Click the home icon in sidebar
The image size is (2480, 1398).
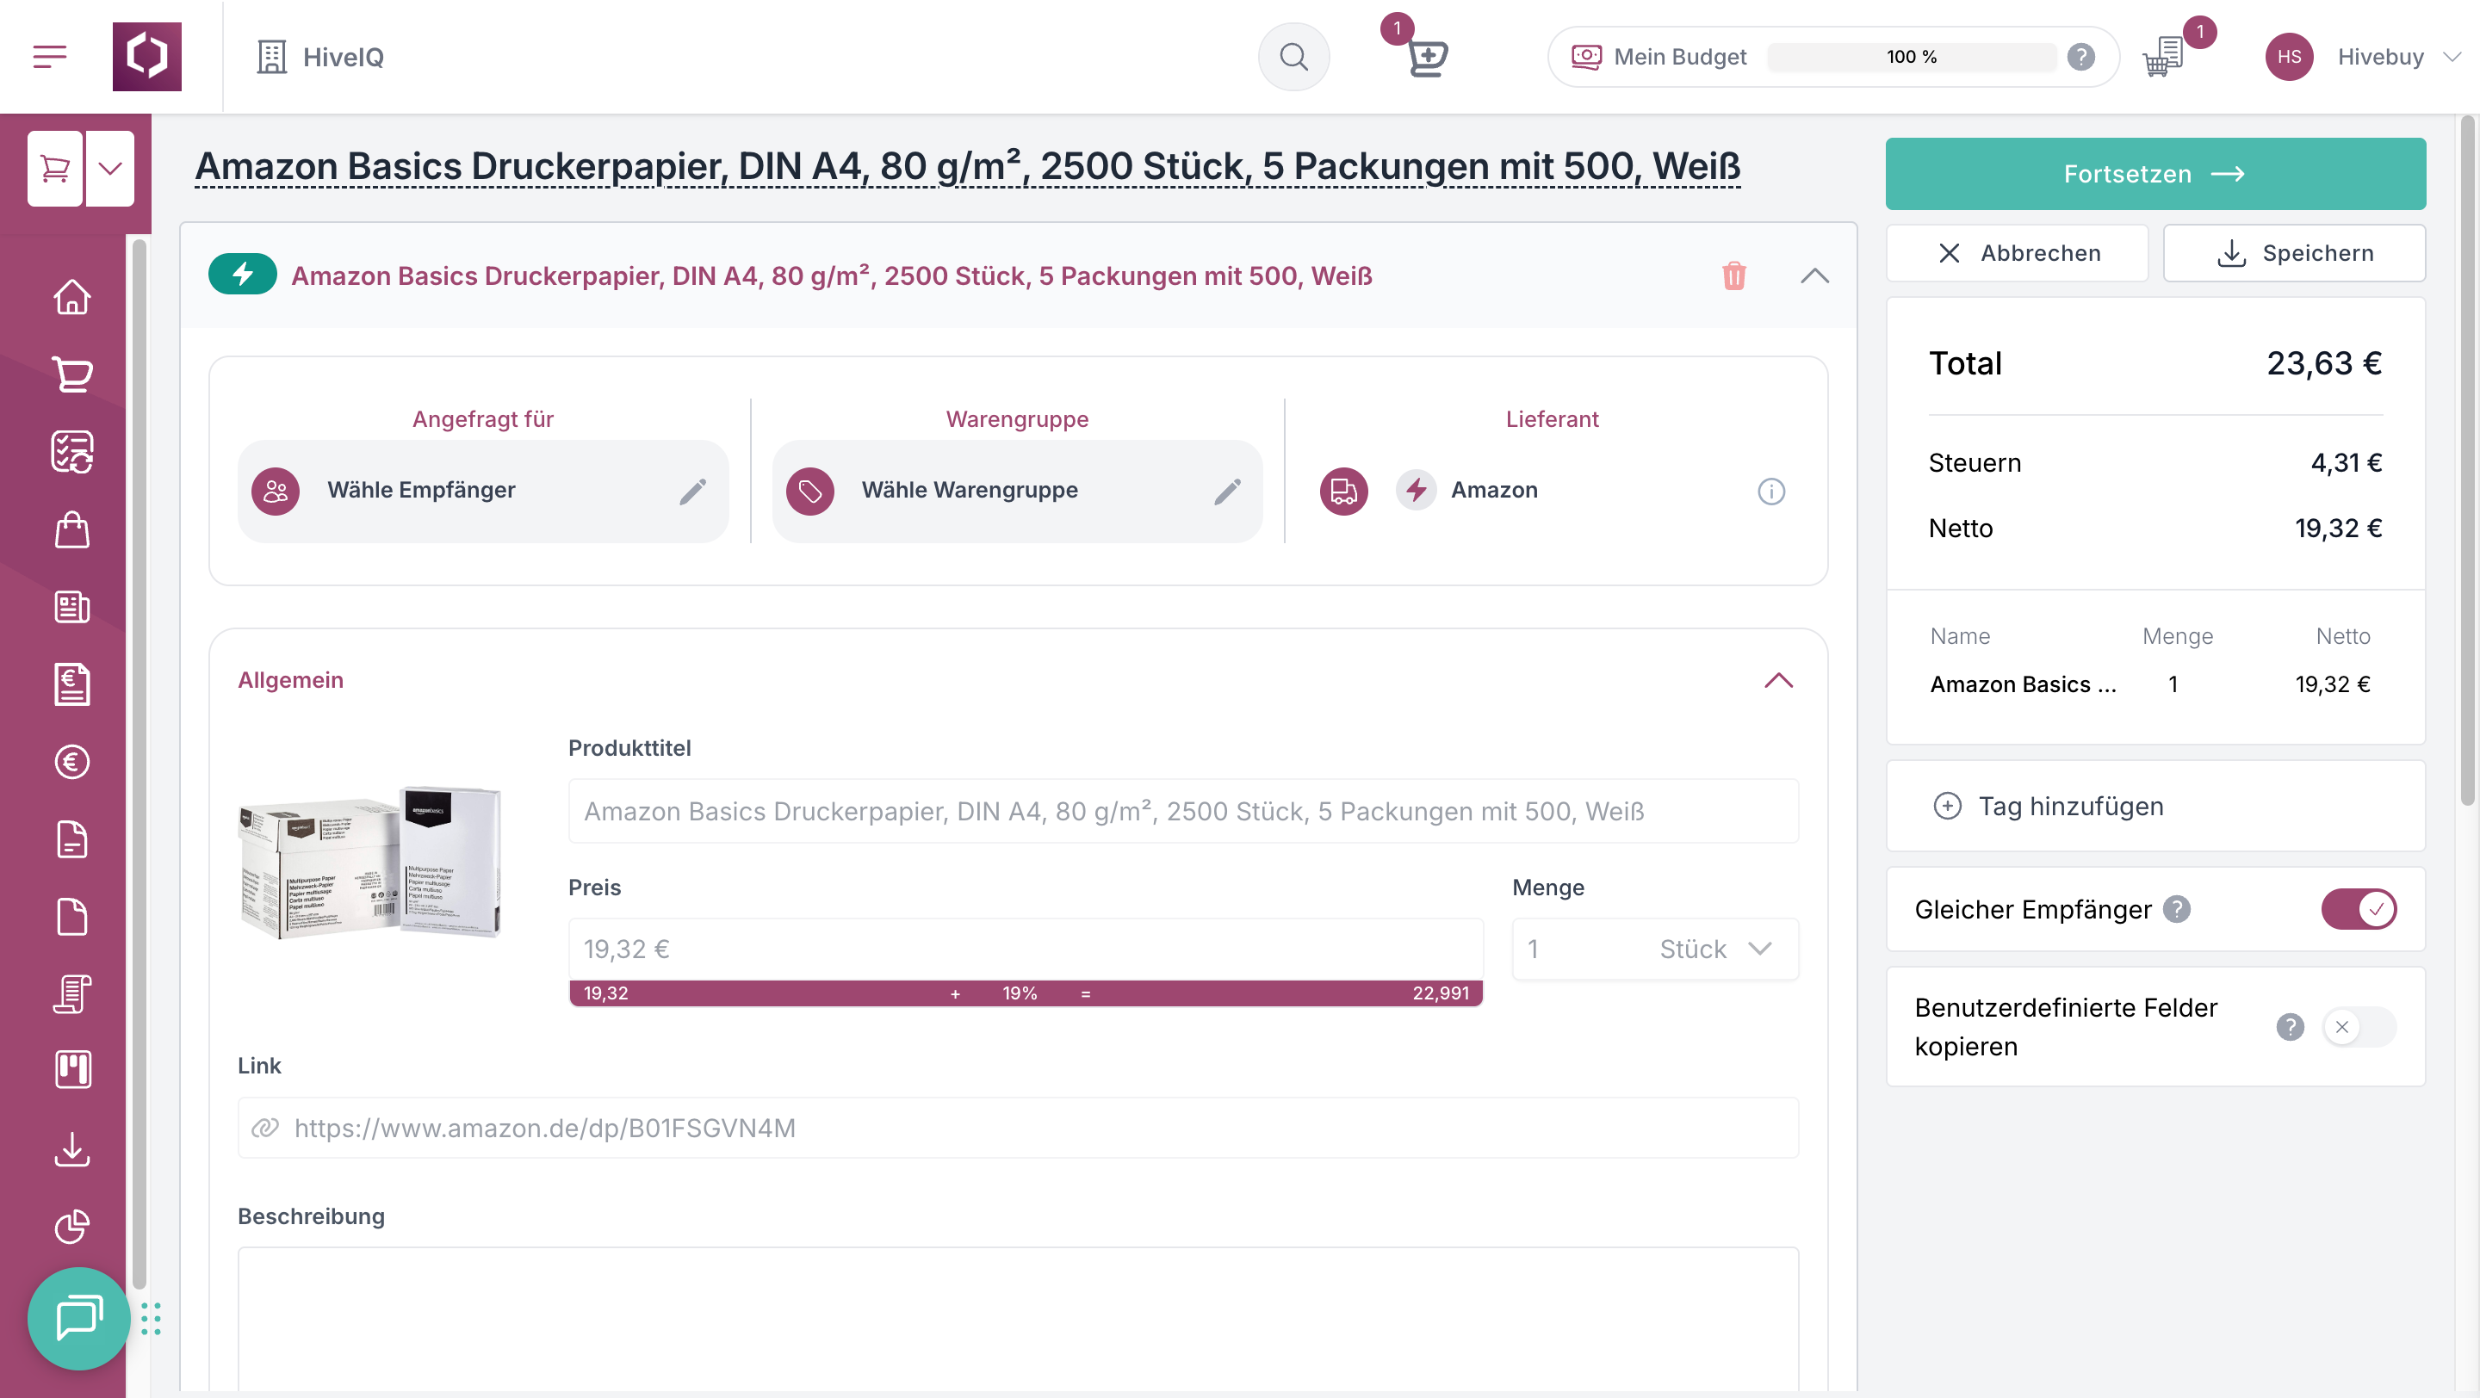(72, 296)
